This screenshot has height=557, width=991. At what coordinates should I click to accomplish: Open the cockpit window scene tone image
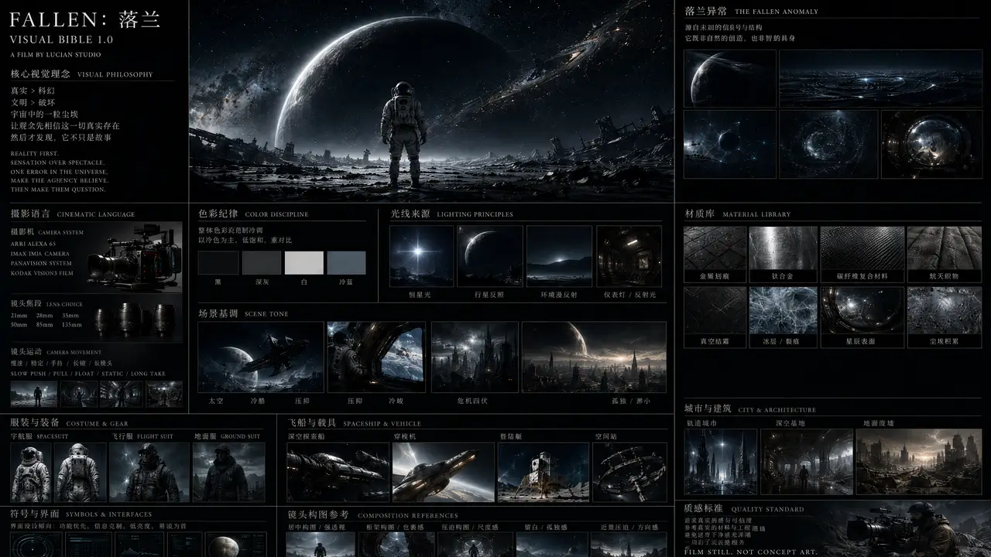click(x=376, y=357)
